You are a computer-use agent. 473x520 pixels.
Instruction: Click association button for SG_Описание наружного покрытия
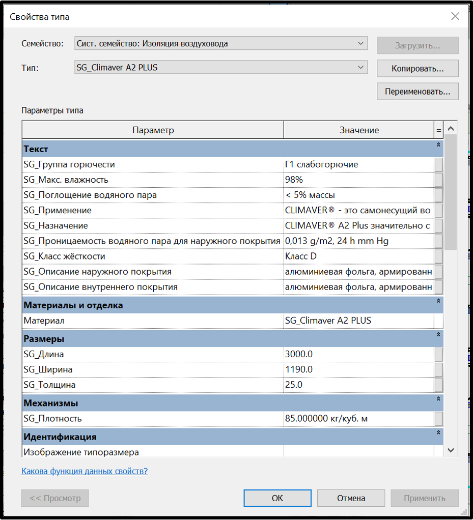point(438,272)
